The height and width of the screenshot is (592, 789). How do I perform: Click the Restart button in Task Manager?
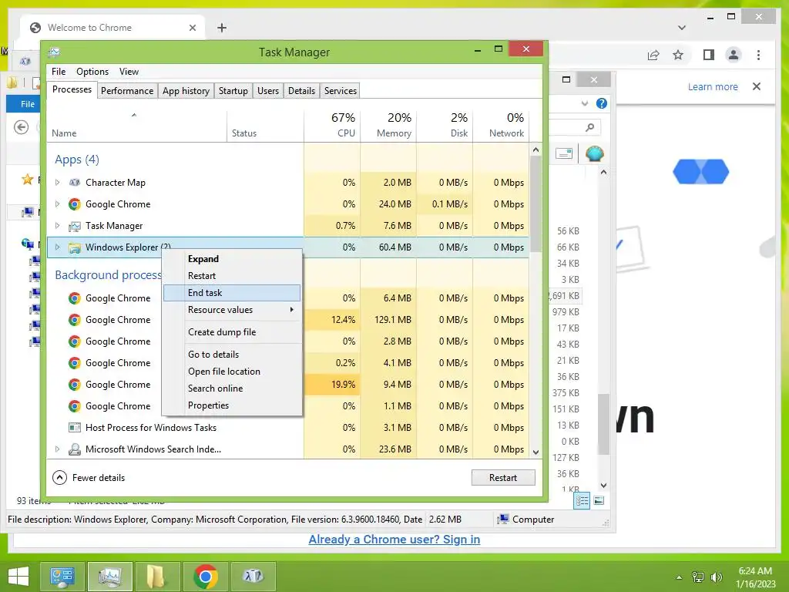tap(503, 478)
